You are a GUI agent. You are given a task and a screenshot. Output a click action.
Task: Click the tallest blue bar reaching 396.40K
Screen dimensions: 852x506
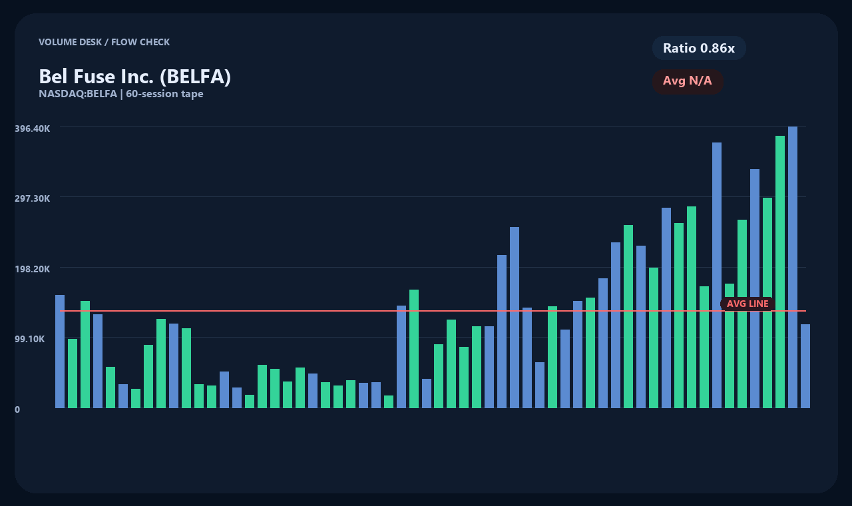(793, 267)
